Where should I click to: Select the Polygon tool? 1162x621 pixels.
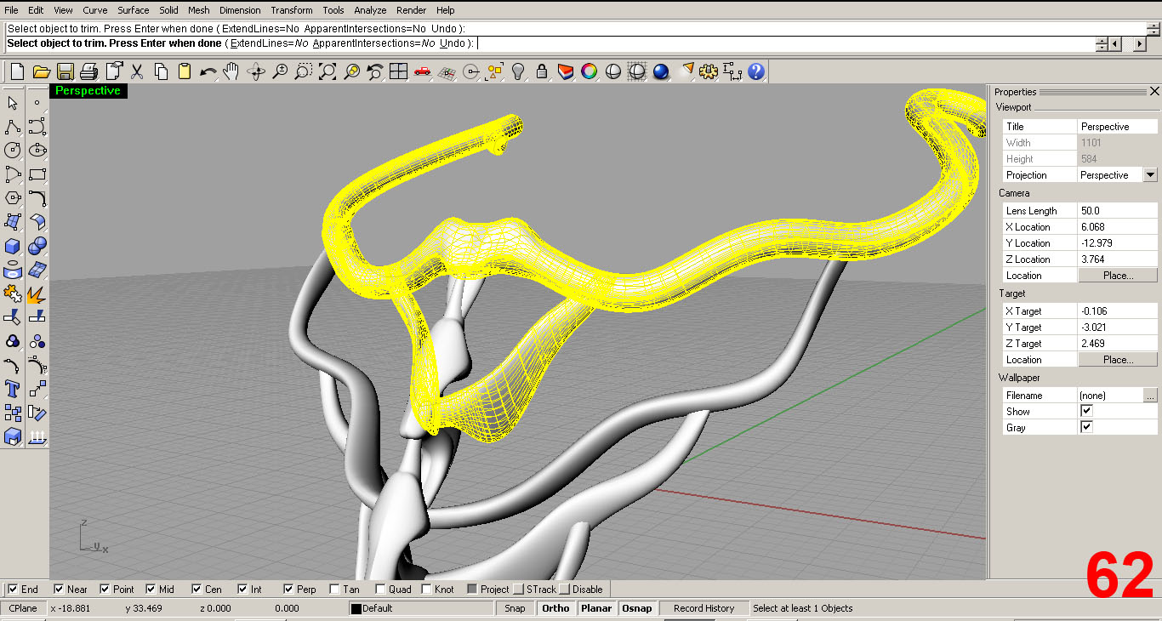point(13,198)
